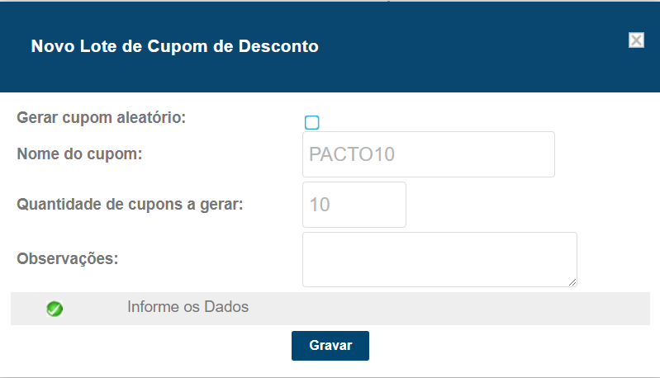Click the Nome do cupom label
The image size is (660, 378).
pyautogui.click(x=80, y=154)
